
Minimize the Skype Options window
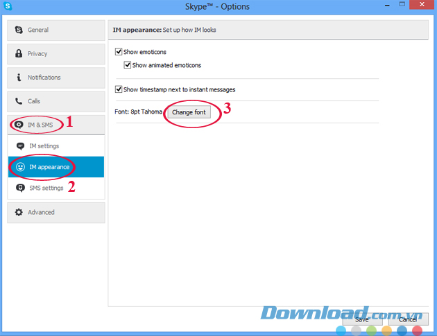coord(387,5)
